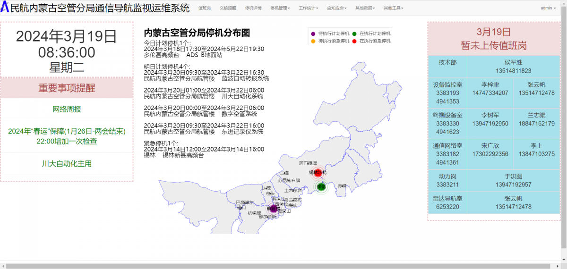Click the 技术部 department cell
The height and width of the screenshot is (269, 567).
pos(447,66)
